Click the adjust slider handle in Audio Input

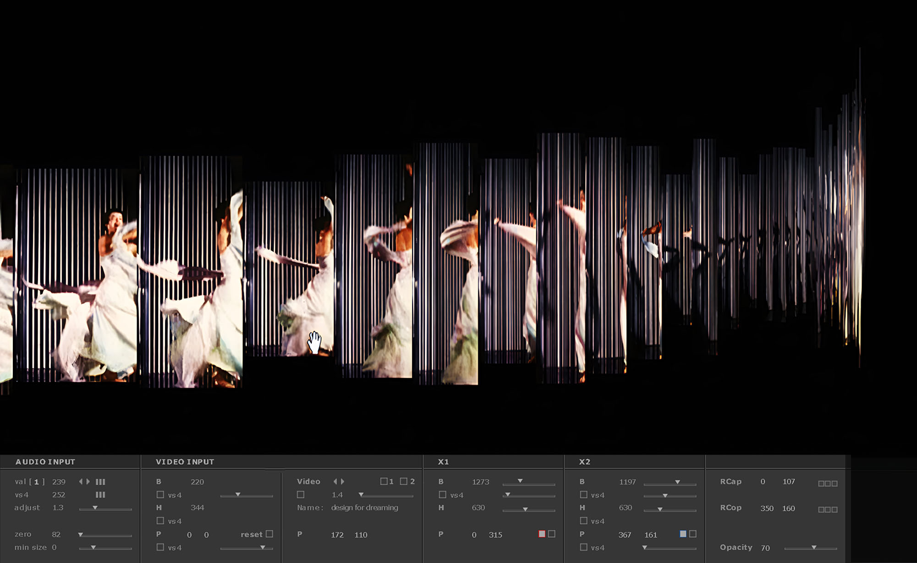point(95,508)
